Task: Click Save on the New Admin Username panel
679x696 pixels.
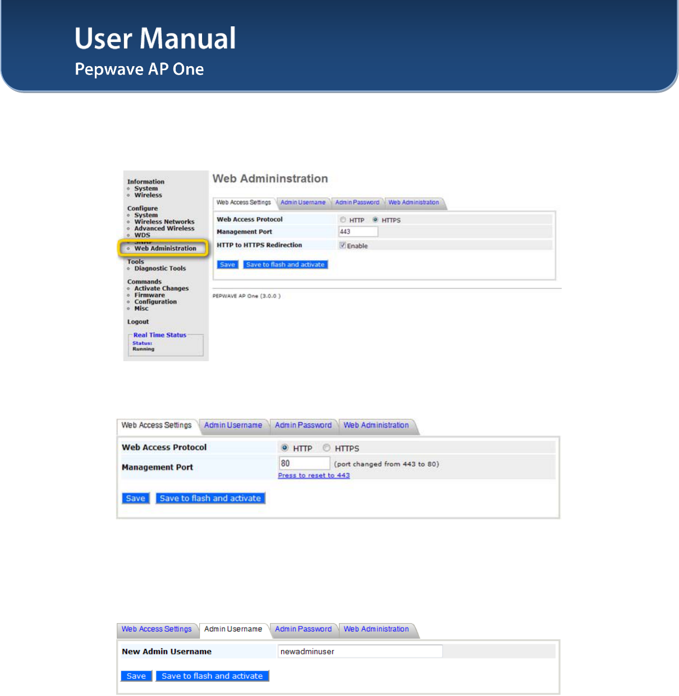Action: point(136,676)
